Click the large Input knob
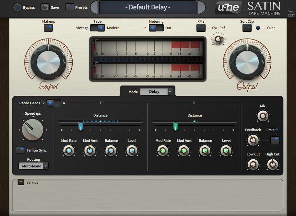The height and width of the screenshot is (216, 296). click(x=48, y=62)
